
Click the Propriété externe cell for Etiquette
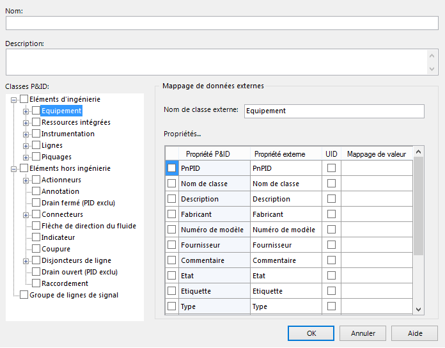click(x=285, y=291)
